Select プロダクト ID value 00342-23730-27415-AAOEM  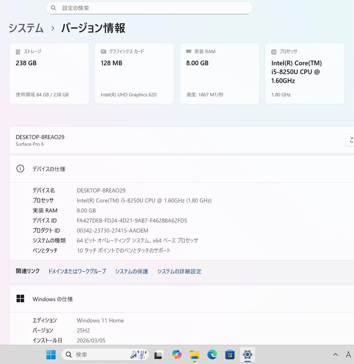(x=112, y=231)
